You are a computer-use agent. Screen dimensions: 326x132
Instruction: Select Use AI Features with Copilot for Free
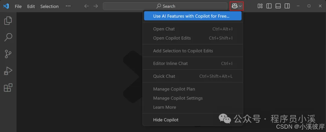tap(193, 16)
